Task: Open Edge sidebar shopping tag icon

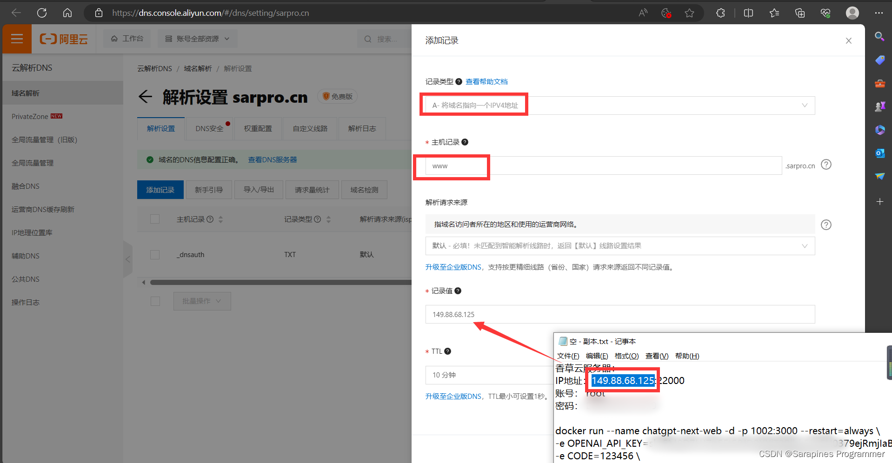Action: [879, 60]
